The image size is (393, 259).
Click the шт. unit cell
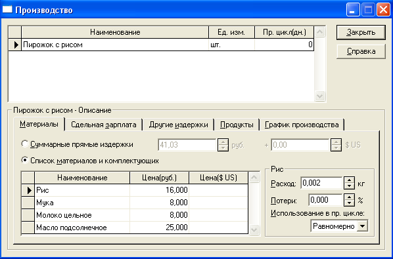click(231, 45)
